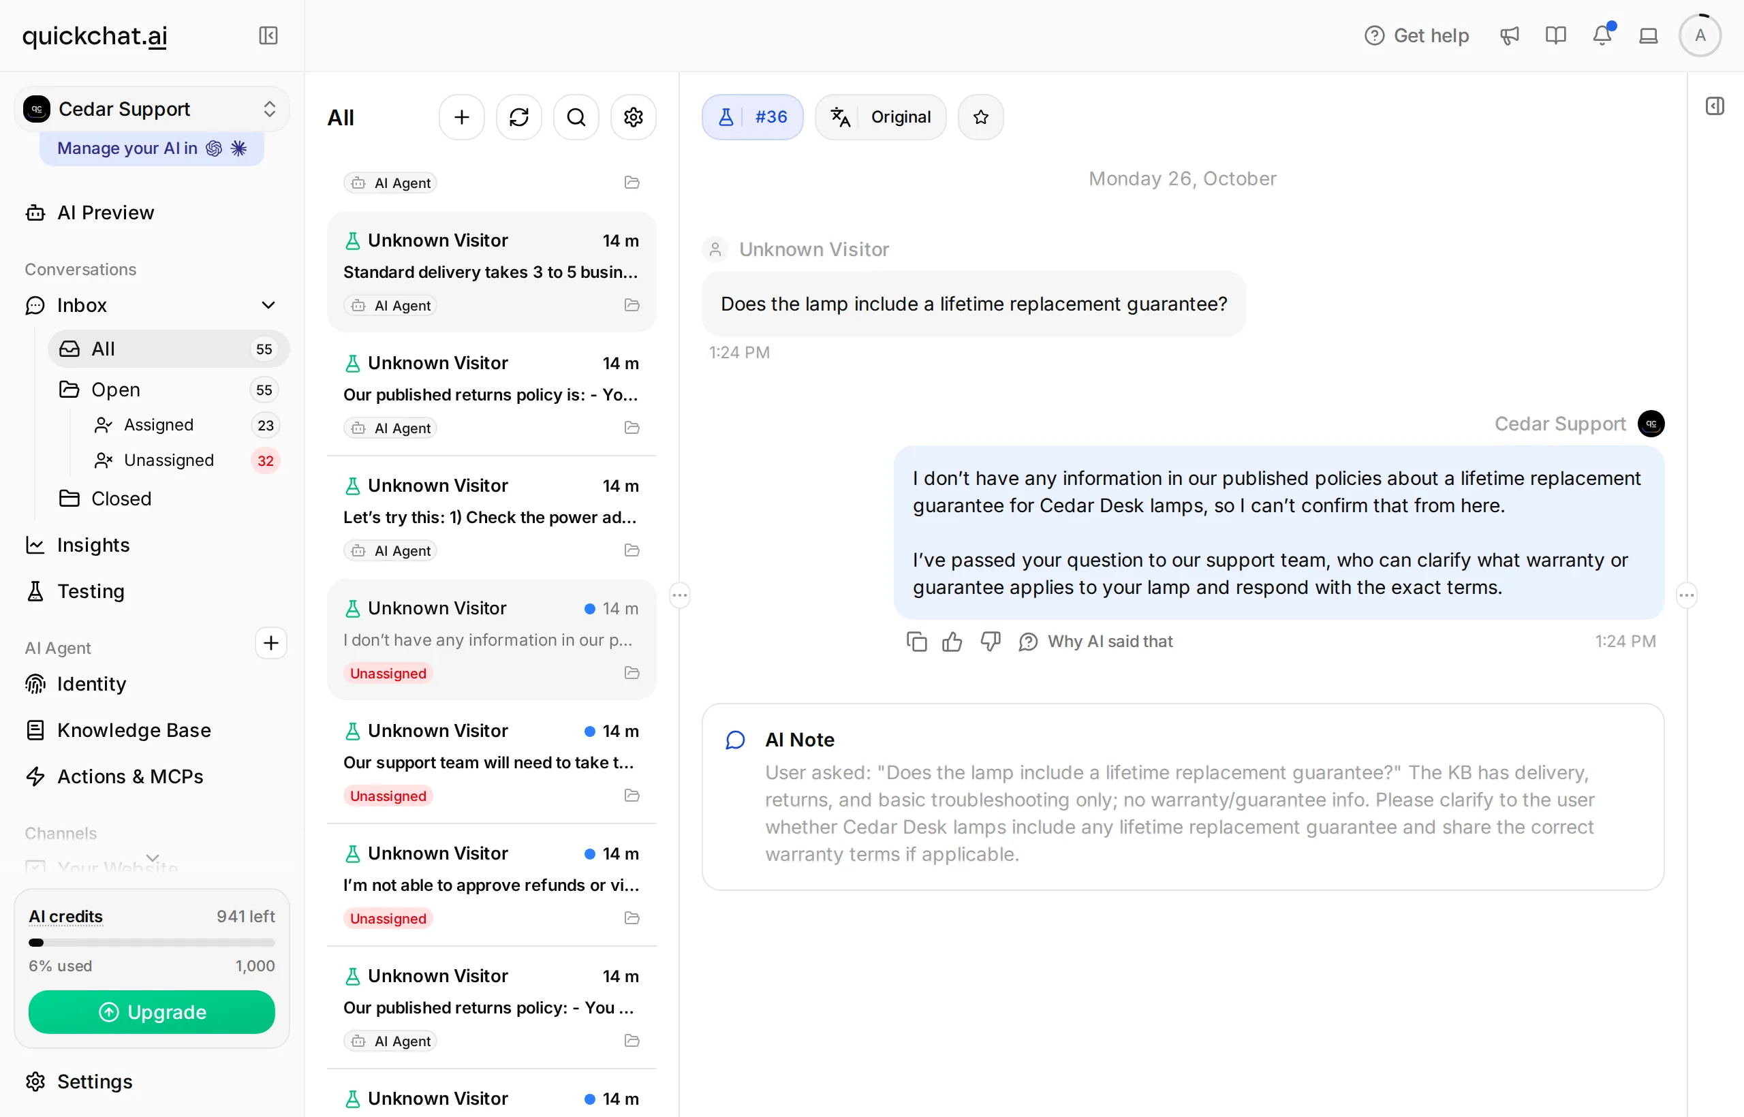This screenshot has width=1744, height=1117.
Task: Click the Cedar Support avatar in chat
Action: [x=1651, y=424]
